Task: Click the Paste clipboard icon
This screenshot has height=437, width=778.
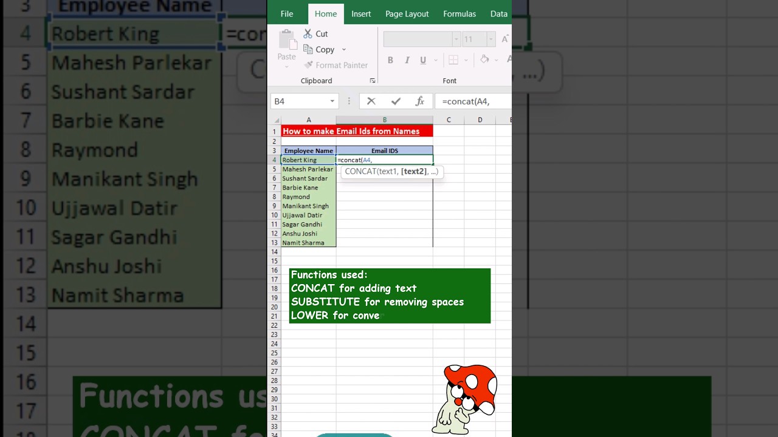Action: pos(287,39)
